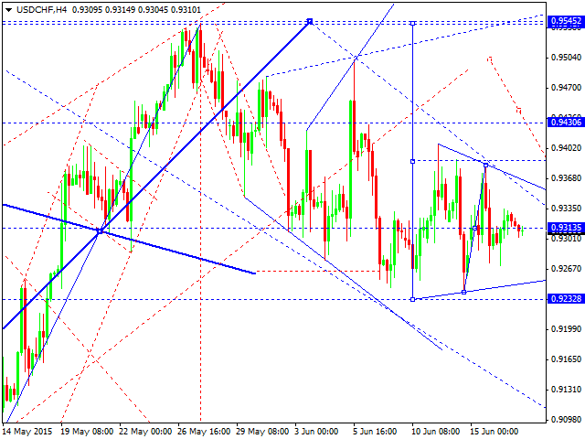Click the 22 May 00:00 time label
This screenshot has width=585, height=439.
click(146, 432)
